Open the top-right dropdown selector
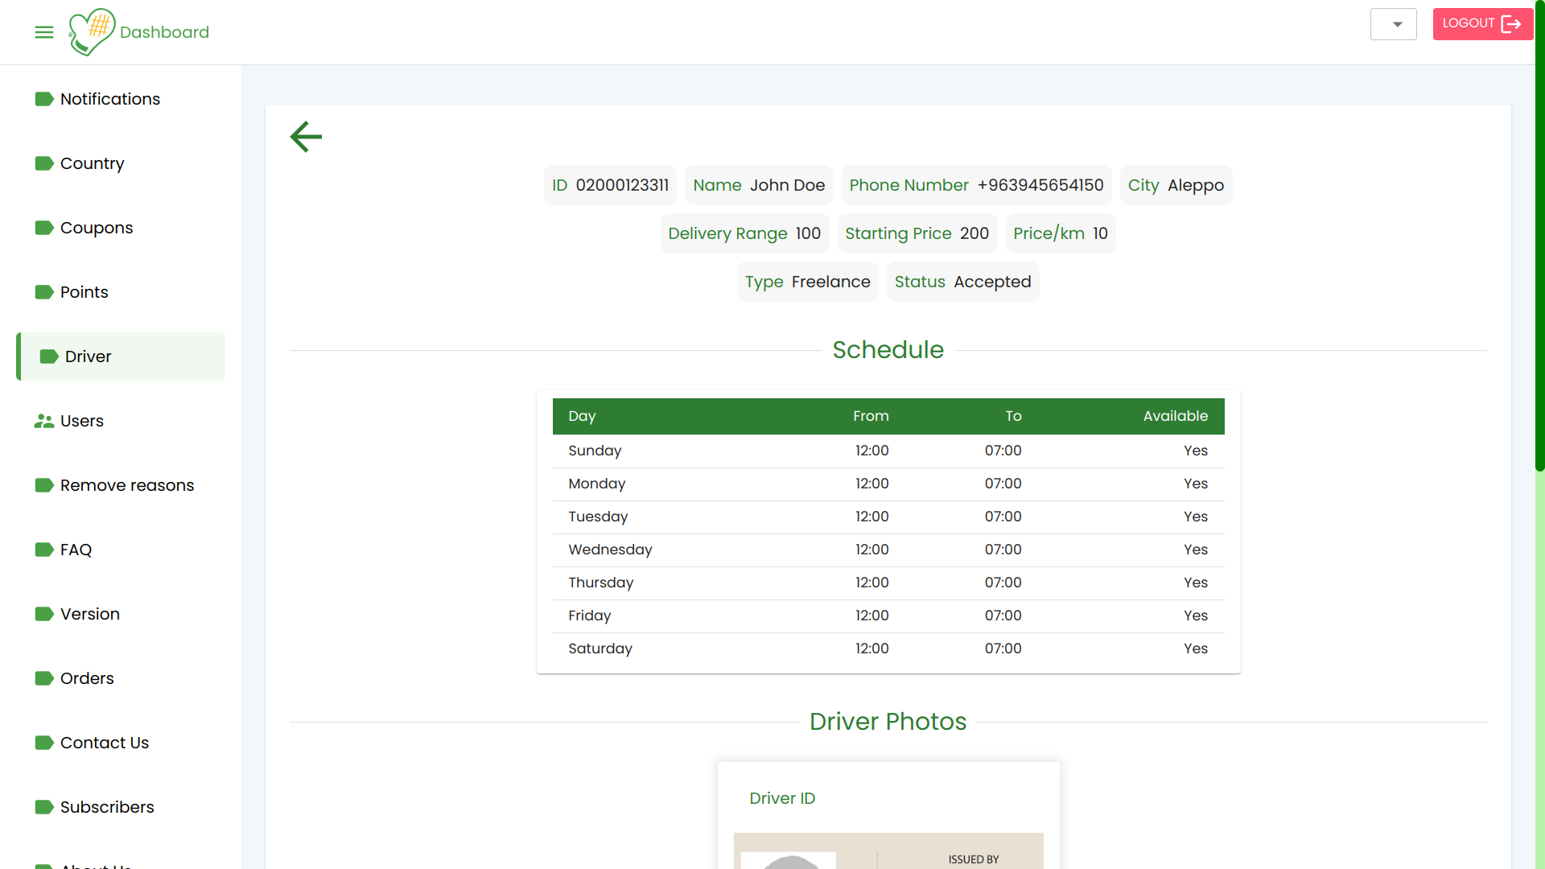This screenshot has height=869, width=1545. tap(1394, 24)
